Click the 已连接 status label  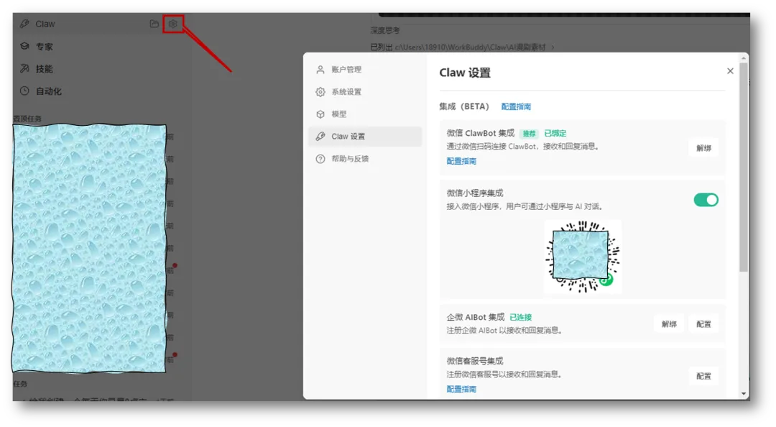pos(521,317)
